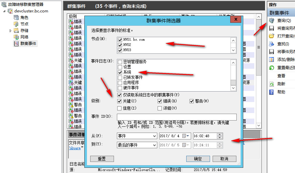295x173 pixels.
Task: Click the 打开查询 folder icon
Action: coord(272,36)
